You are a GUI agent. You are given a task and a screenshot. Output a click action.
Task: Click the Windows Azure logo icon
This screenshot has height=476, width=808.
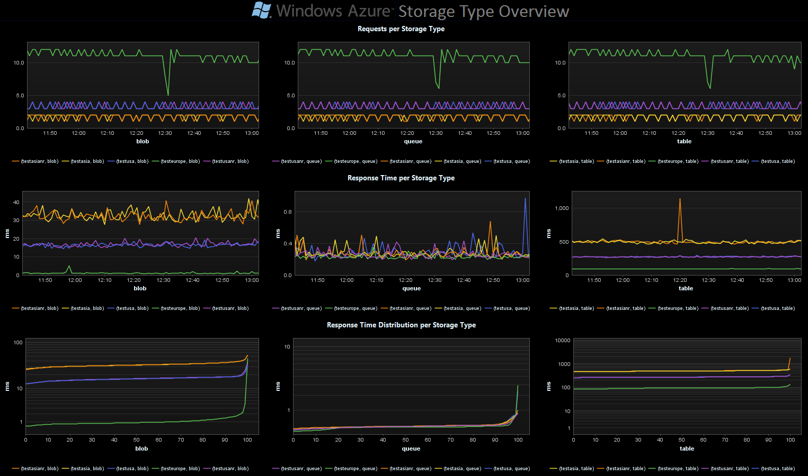(x=261, y=10)
